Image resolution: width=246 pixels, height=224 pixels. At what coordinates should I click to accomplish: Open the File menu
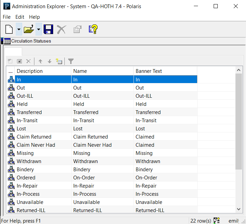click(x=6, y=17)
